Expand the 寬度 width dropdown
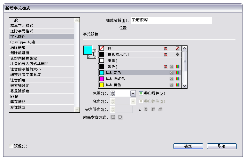246x160 pixels. [x=133, y=101]
